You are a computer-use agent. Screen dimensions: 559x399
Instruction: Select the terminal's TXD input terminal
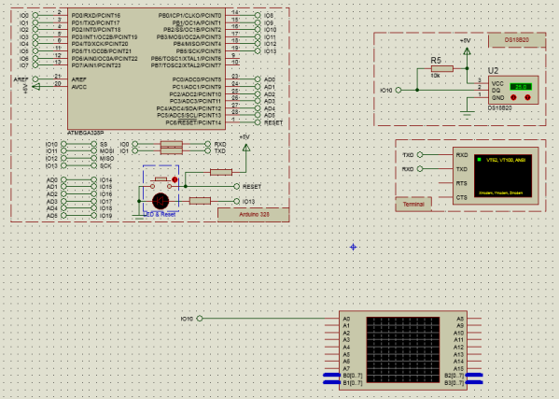coord(420,154)
